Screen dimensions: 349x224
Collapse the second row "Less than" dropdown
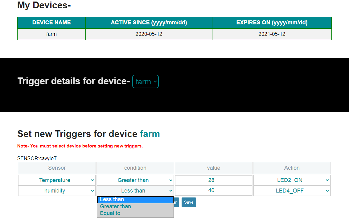pos(135,191)
